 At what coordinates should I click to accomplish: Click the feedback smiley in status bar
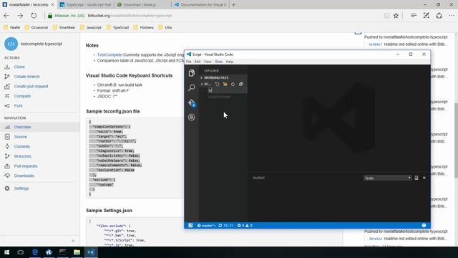click(x=424, y=225)
